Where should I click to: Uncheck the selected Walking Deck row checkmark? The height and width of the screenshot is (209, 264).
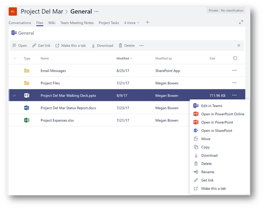click(x=15, y=96)
